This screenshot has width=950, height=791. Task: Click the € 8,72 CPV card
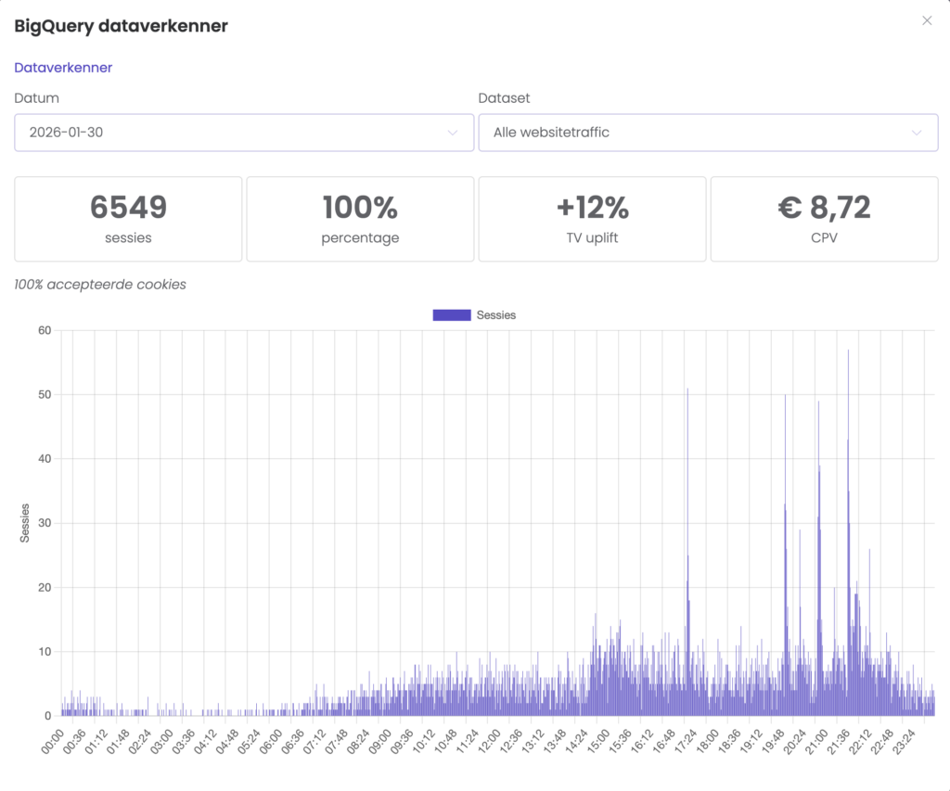coord(824,219)
